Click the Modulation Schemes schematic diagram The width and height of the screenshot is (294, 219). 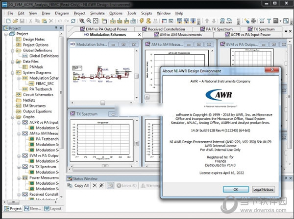tap(101, 74)
